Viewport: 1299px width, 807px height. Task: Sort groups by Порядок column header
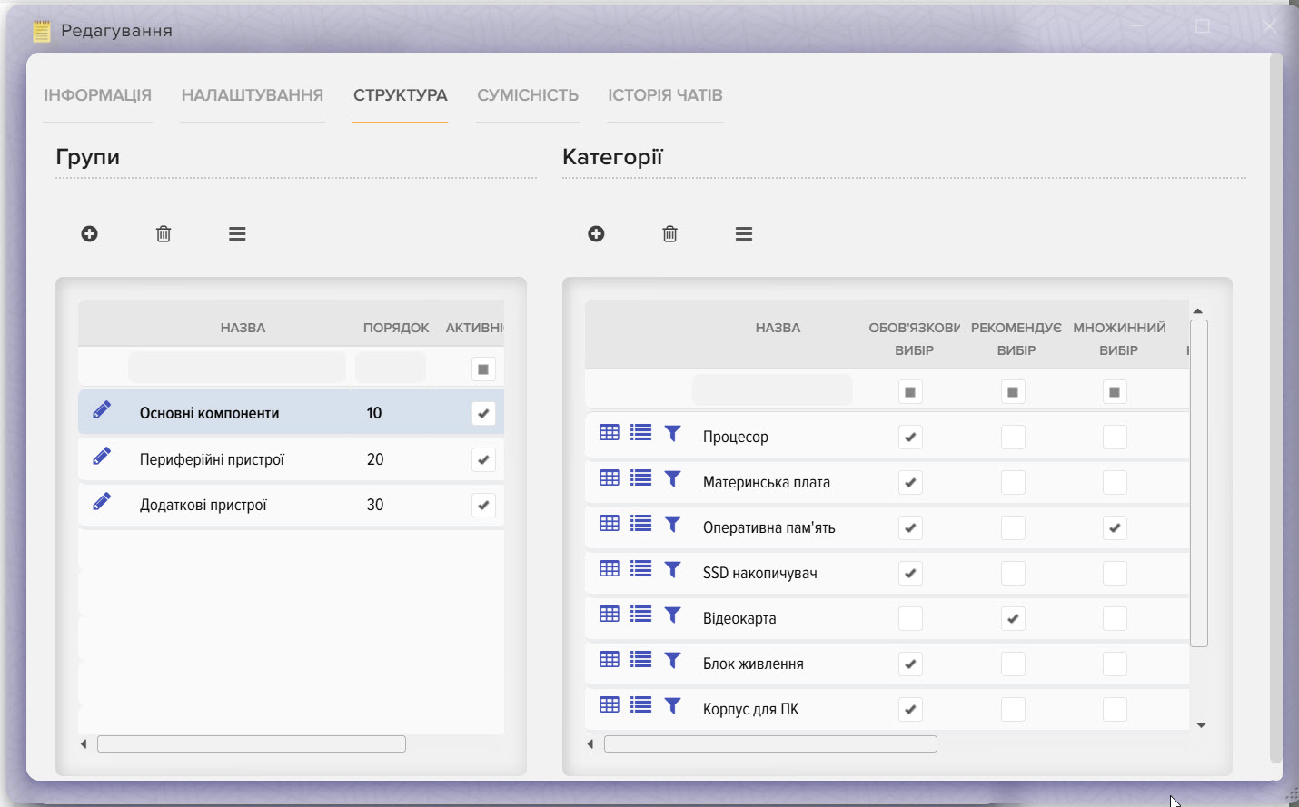[396, 328]
